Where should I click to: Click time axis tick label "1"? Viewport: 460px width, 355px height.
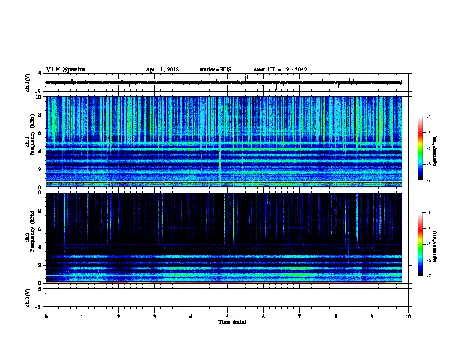pyautogui.click(x=82, y=317)
